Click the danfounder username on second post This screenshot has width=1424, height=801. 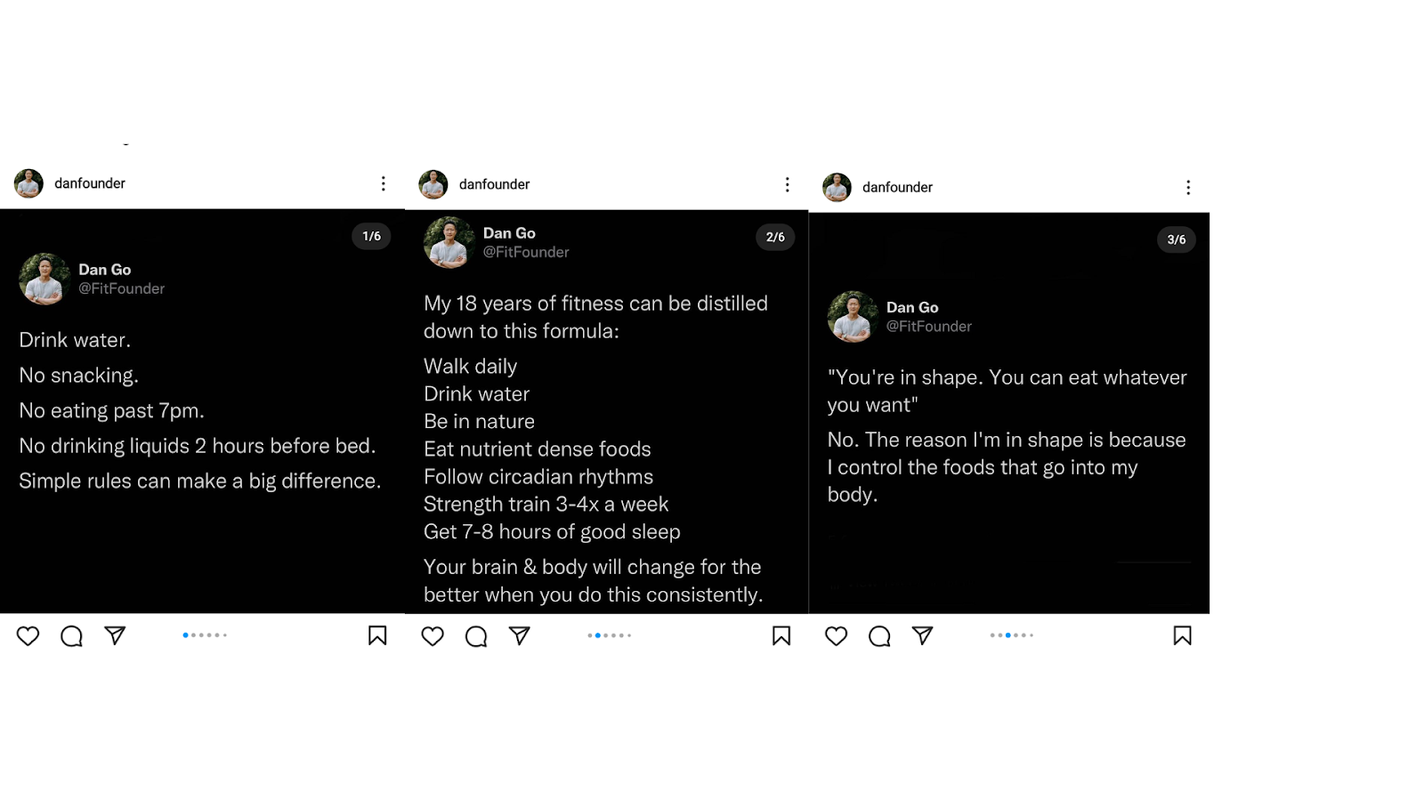click(494, 184)
